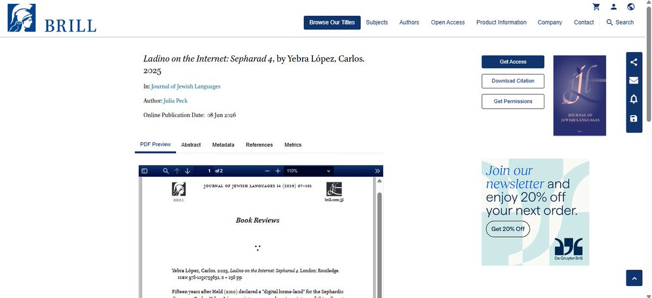Switch to the References tab
This screenshot has height=298, width=652.
click(259, 145)
